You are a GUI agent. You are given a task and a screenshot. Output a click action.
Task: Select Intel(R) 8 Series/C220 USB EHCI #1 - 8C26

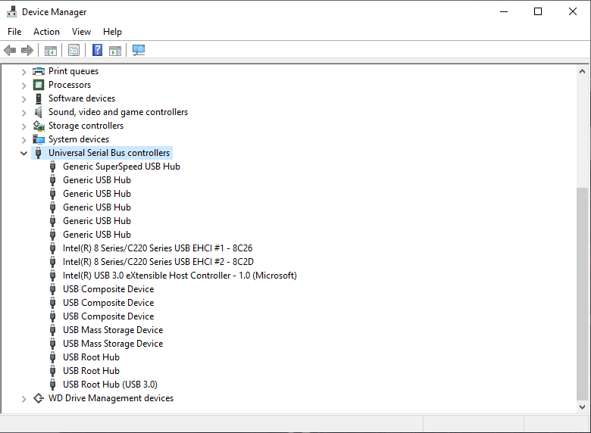pos(158,248)
